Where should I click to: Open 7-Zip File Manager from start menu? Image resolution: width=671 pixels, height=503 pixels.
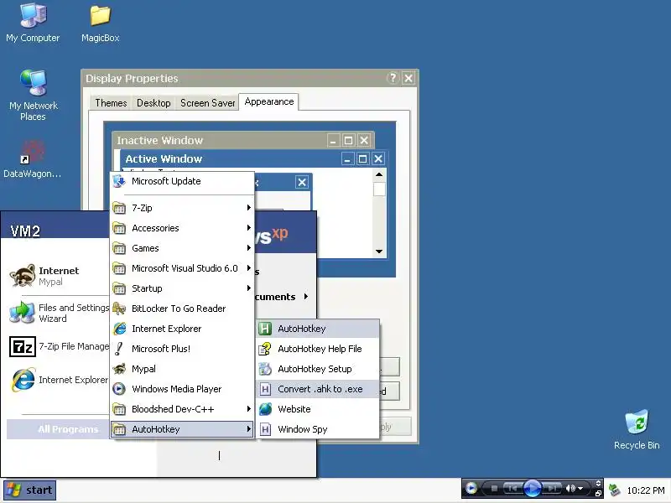point(58,346)
